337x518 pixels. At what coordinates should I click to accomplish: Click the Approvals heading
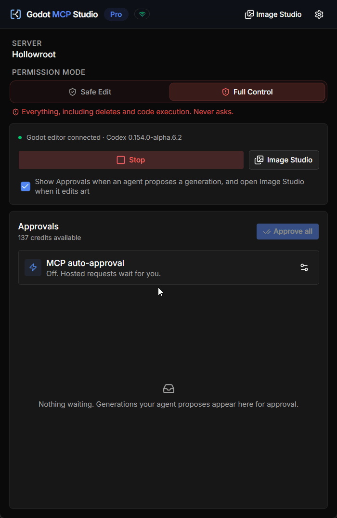coord(39,226)
